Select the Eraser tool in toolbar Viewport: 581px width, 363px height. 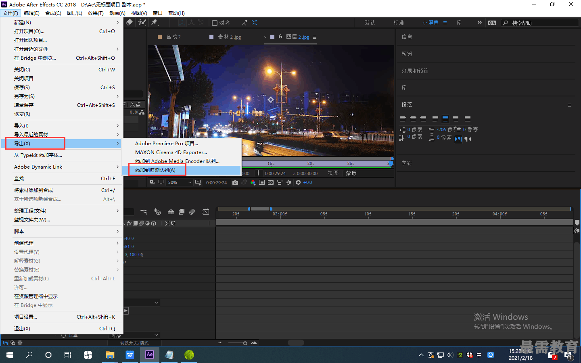[130, 23]
